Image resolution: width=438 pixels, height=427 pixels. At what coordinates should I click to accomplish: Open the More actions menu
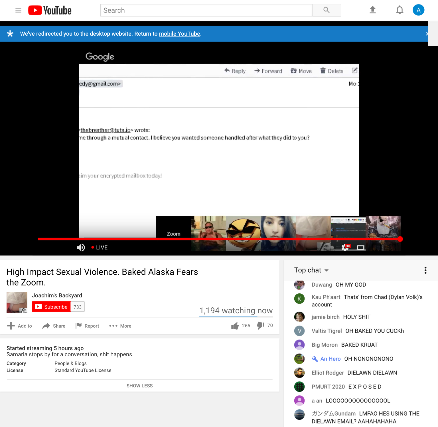point(120,326)
